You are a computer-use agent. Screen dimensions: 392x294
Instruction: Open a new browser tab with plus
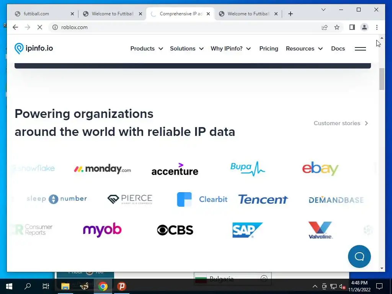coord(290,14)
